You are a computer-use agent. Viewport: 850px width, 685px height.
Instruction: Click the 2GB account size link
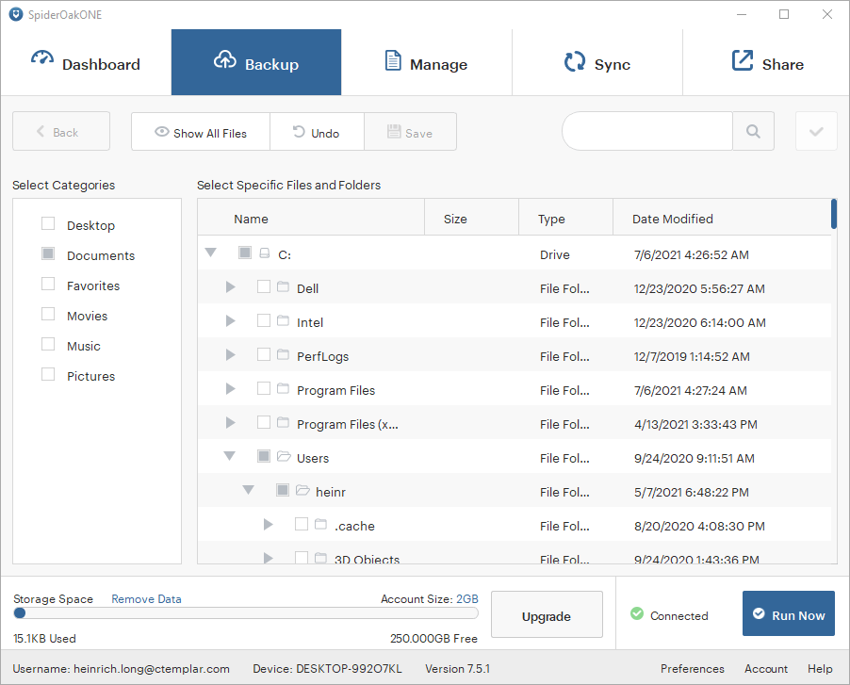click(x=466, y=599)
